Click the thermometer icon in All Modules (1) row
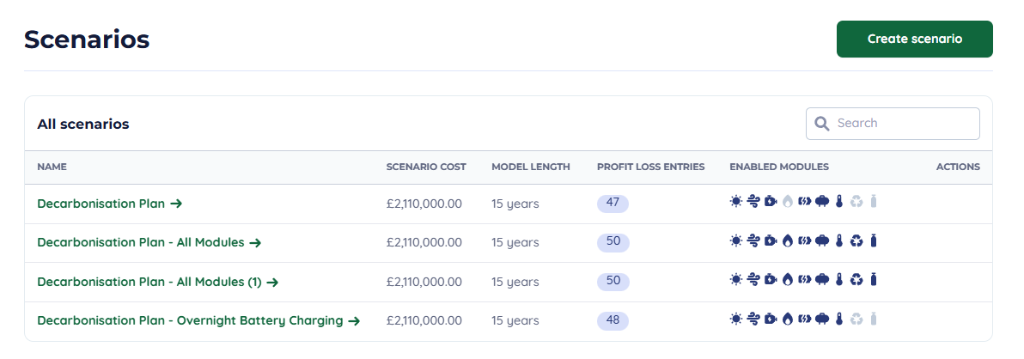Image resolution: width=1024 pixels, height=359 pixels. coord(838,280)
